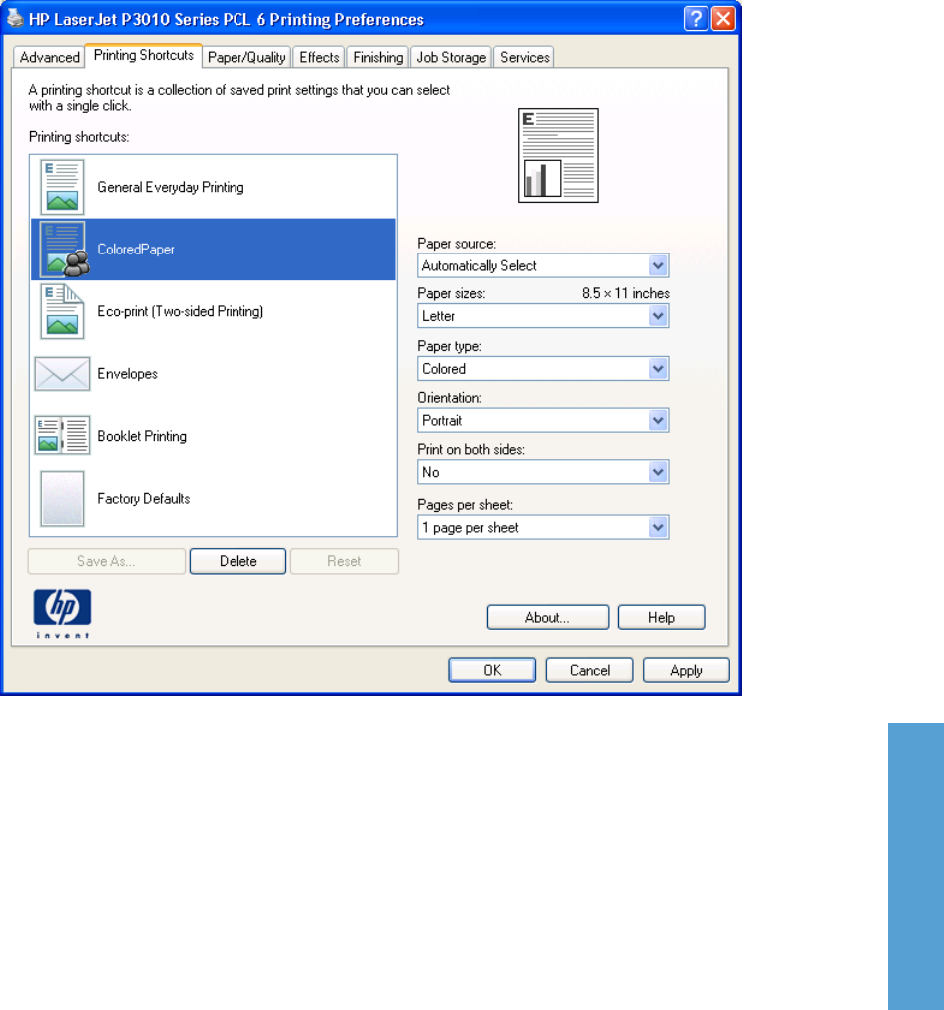The image size is (944, 1010).
Task: Click the 8.5 × 11 inches size text
Action: [x=626, y=293]
